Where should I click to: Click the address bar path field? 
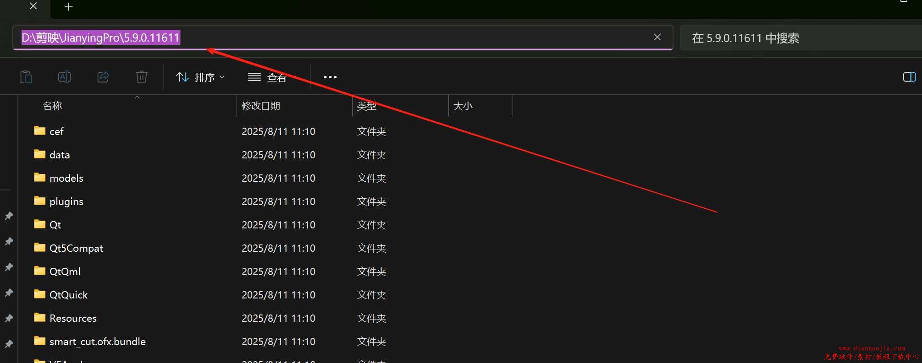click(x=367, y=38)
